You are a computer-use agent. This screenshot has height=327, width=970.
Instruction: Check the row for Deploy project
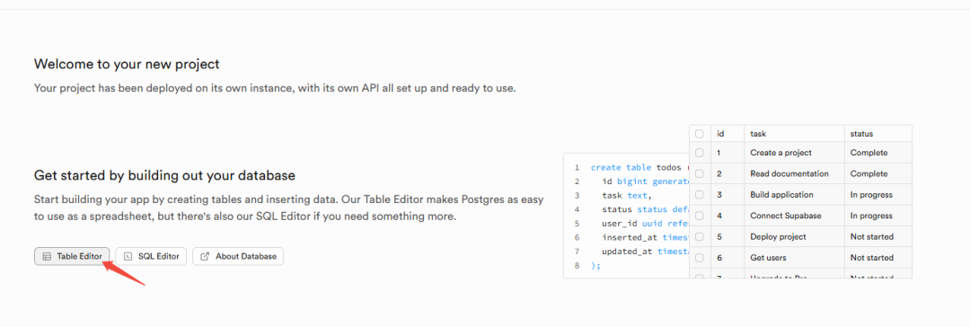tap(700, 236)
